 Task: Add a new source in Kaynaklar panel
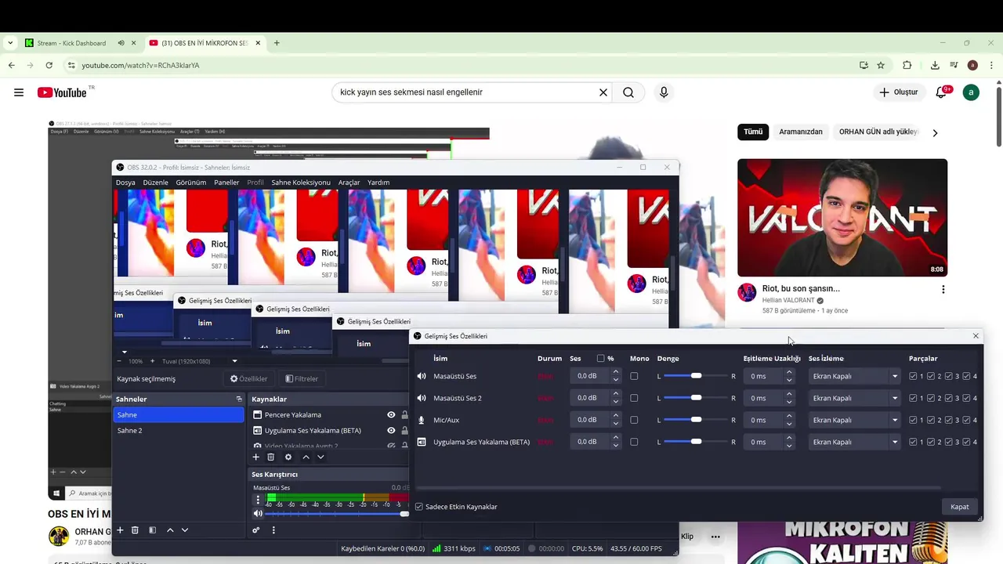click(x=255, y=457)
